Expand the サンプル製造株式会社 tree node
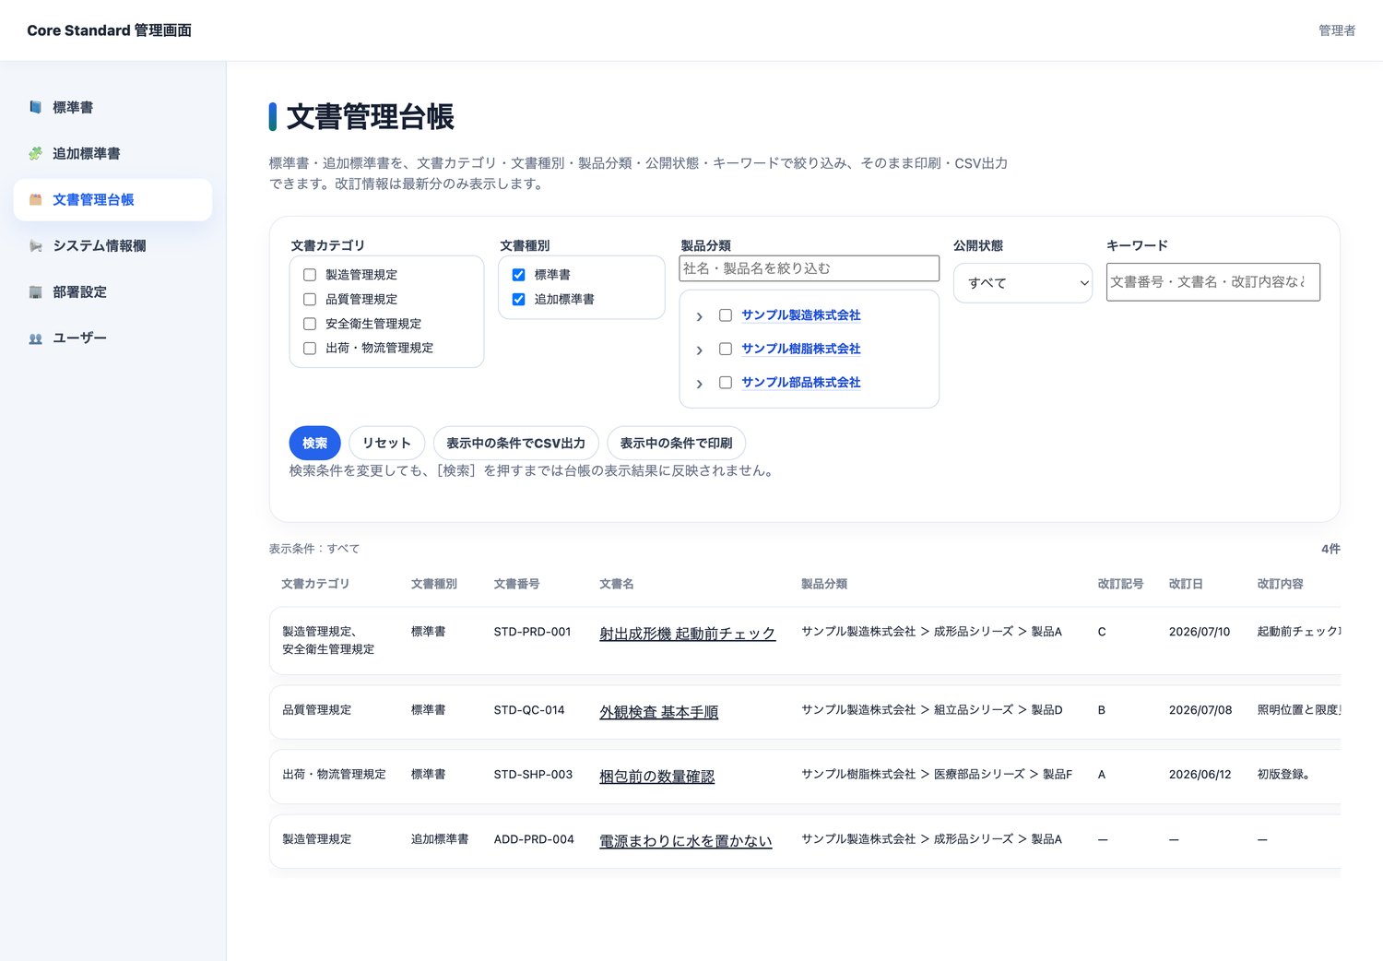The height and width of the screenshot is (961, 1383). click(699, 316)
